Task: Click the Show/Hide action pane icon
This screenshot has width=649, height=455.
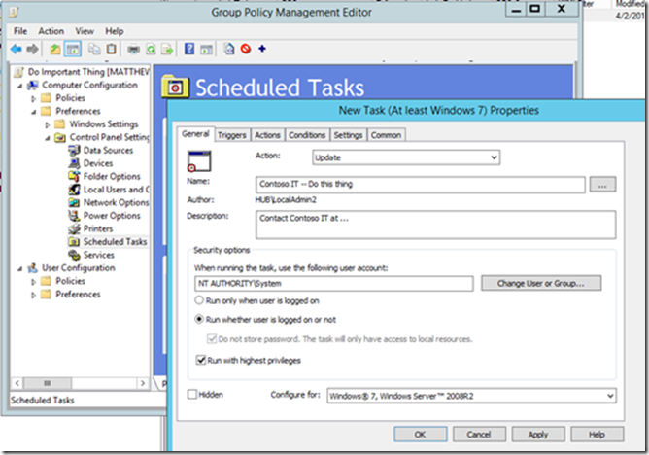Action: (206, 50)
